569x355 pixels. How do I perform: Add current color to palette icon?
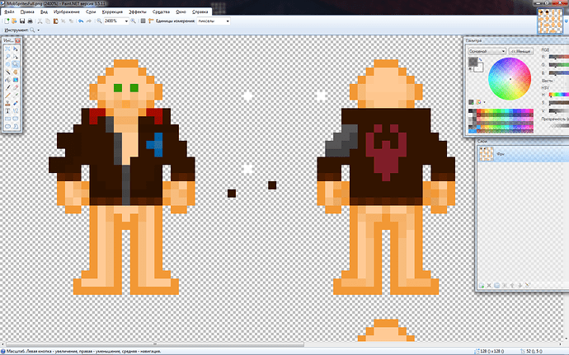[x=471, y=102]
